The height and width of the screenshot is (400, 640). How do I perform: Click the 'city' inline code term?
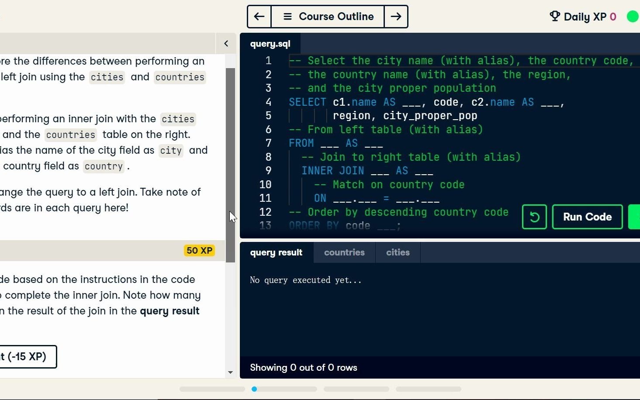click(x=171, y=151)
